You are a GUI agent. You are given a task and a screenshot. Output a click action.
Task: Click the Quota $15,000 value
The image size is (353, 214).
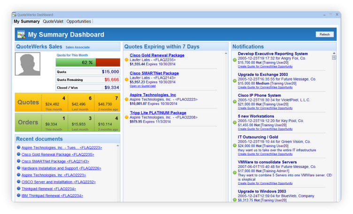coord(110,72)
